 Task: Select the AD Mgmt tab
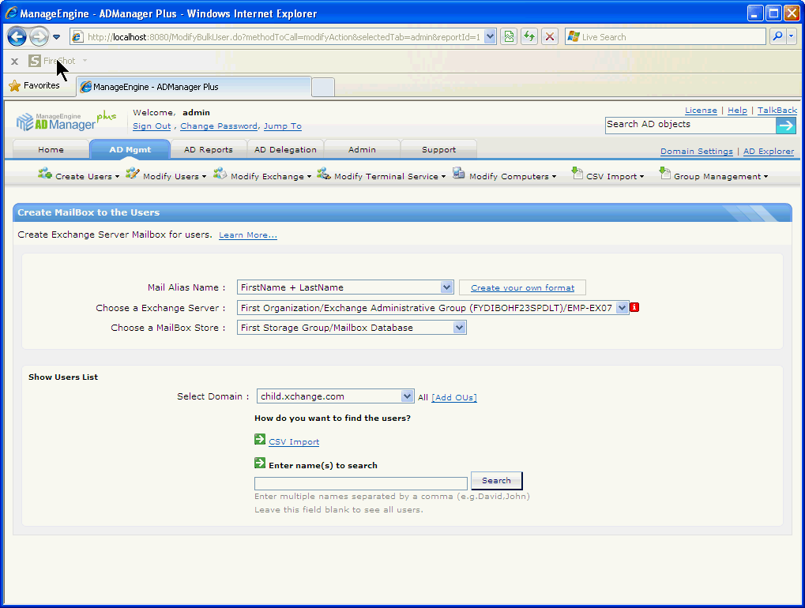point(130,149)
